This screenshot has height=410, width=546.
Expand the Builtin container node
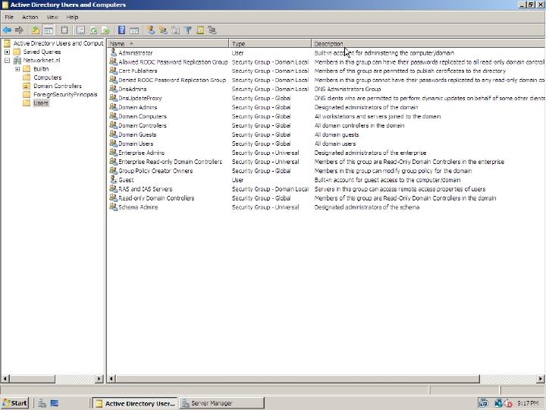(17, 69)
